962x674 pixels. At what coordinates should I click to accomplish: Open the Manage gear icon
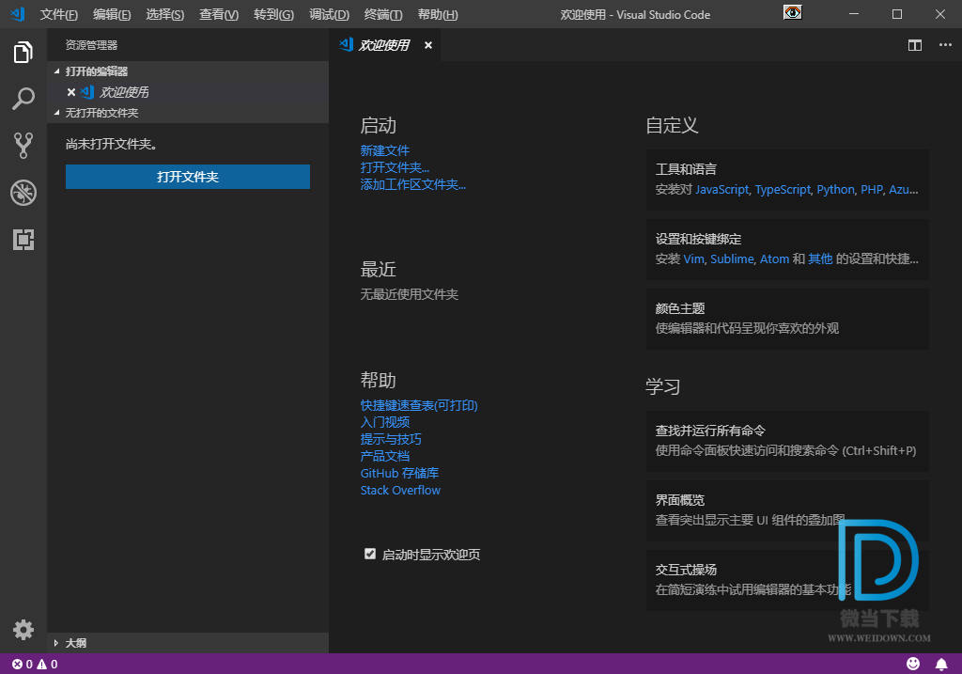pyautogui.click(x=23, y=630)
